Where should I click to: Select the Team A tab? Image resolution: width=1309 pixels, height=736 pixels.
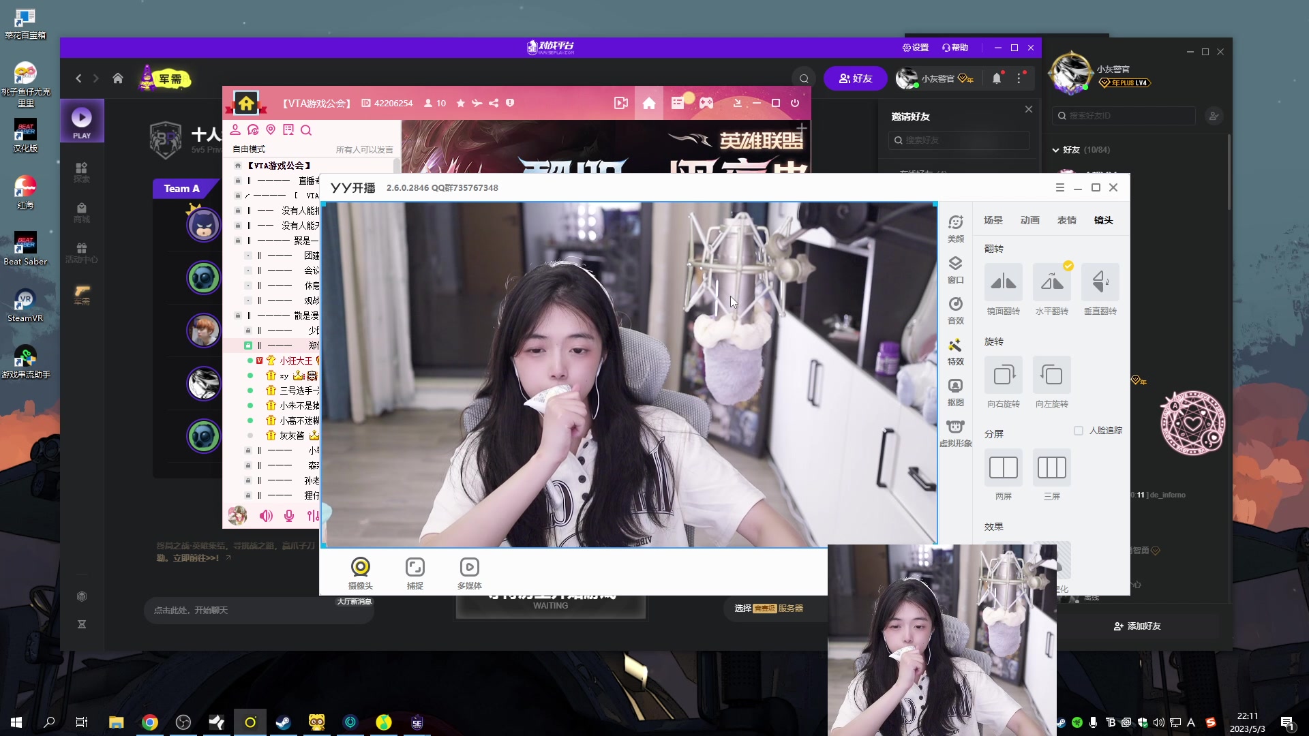(x=182, y=189)
